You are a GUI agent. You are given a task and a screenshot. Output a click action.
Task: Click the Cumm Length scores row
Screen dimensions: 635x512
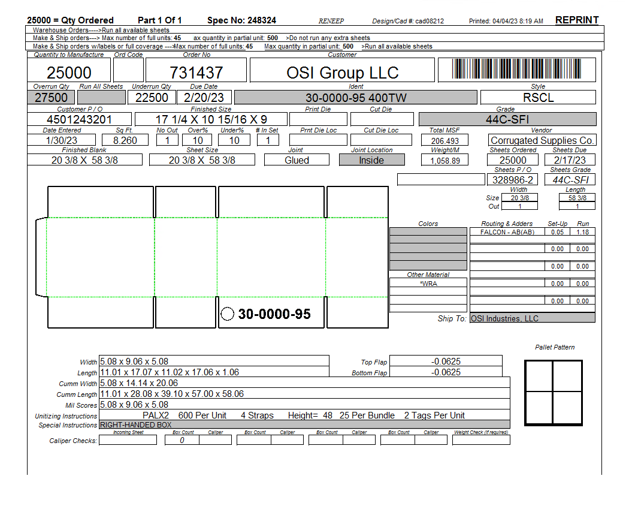point(304,394)
